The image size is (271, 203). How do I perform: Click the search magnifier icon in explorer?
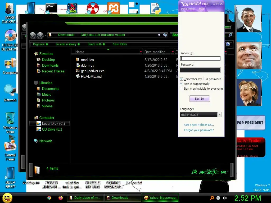[230, 35]
